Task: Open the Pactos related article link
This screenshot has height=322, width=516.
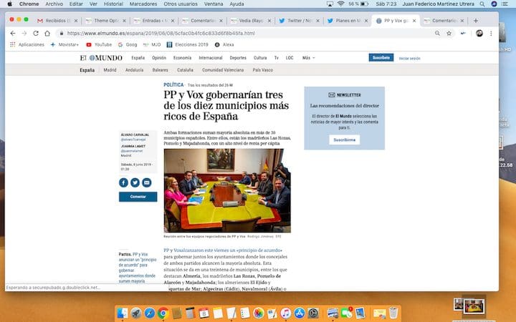Action: (138, 268)
